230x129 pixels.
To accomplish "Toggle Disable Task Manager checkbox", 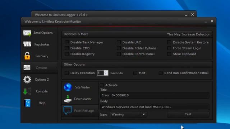I will (66, 42).
